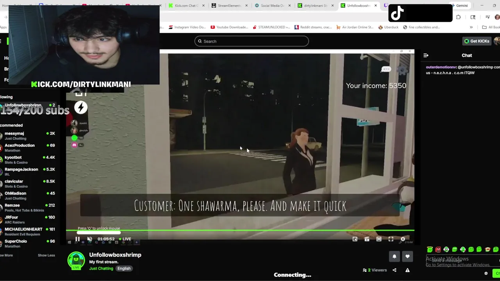Collapse the recommended list with Show Less
500x281 pixels.
click(46, 255)
